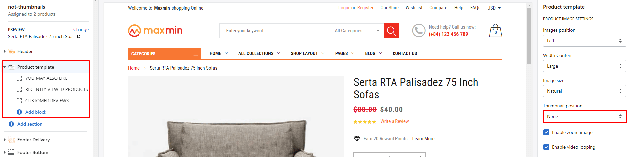The height and width of the screenshot is (157, 630).
Task: Click the external link icon beside preview product
Action: [79, 36]
